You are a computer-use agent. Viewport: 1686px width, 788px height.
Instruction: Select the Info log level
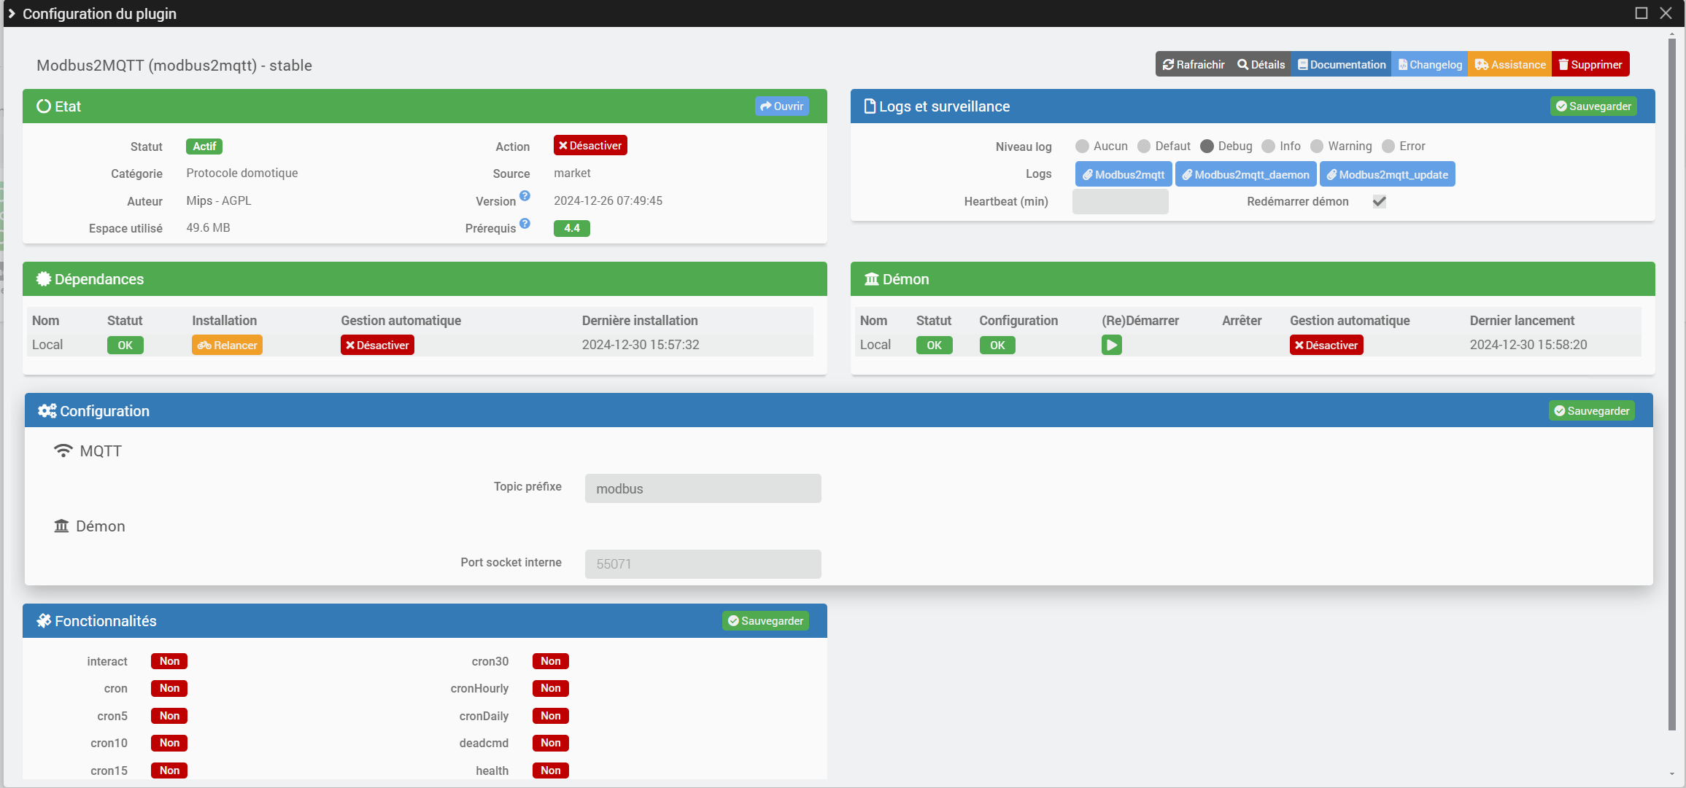tap(1269, 147)
